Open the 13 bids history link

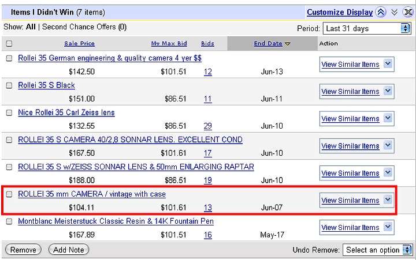(208, 208)
